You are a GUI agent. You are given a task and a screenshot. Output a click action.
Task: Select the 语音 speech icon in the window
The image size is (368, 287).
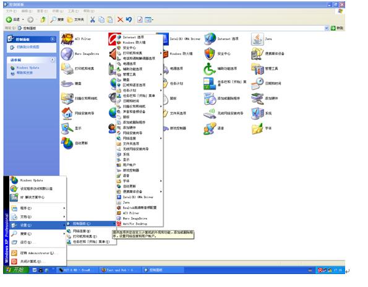[x=210, y=128]
